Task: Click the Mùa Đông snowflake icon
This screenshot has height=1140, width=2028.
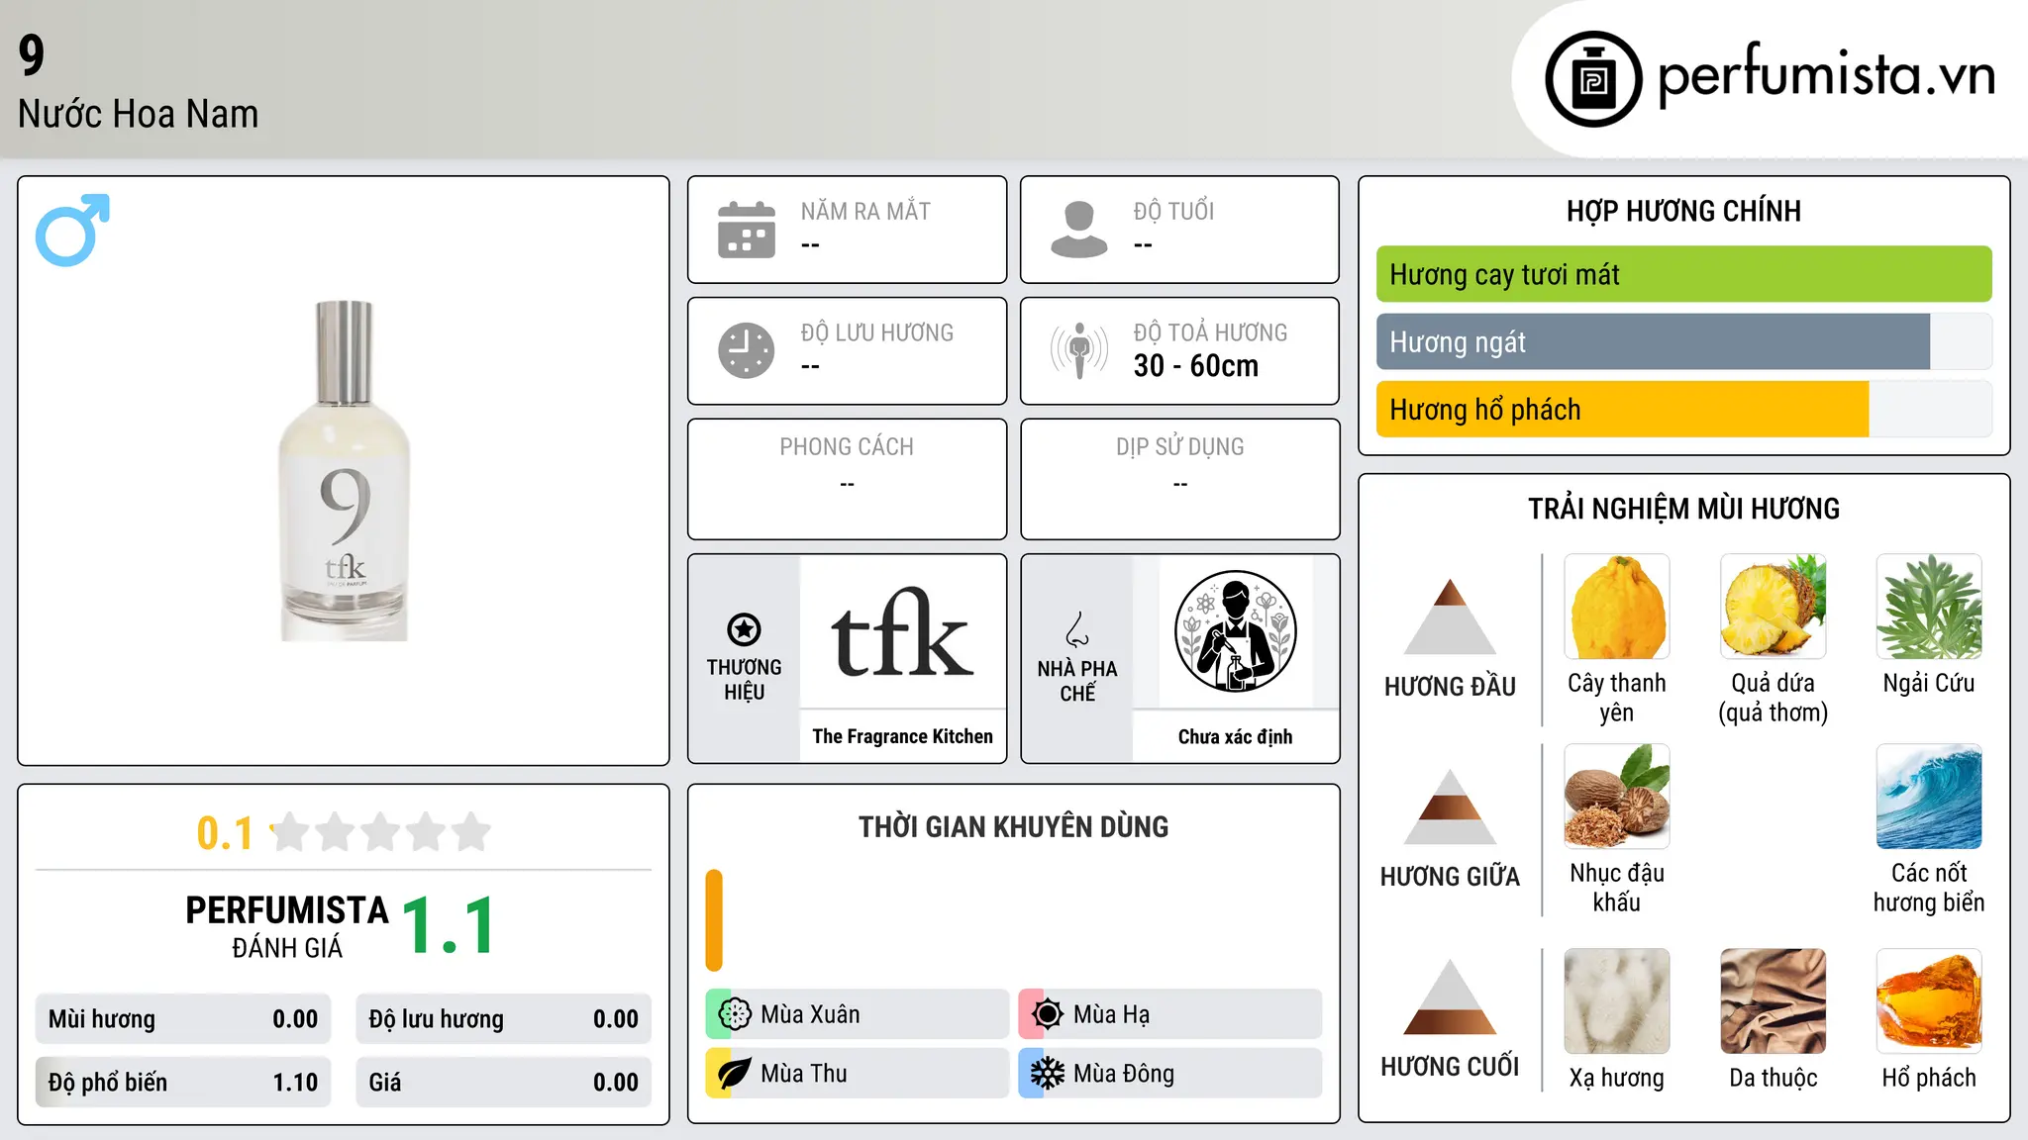Action: point(1047,1074)
